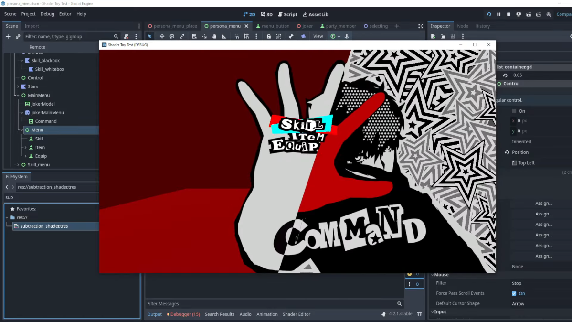The height and width of the screenshot is (322, 572).
Task: Lock the selected node
Action: pyautogui.click(x=268, y=36)
